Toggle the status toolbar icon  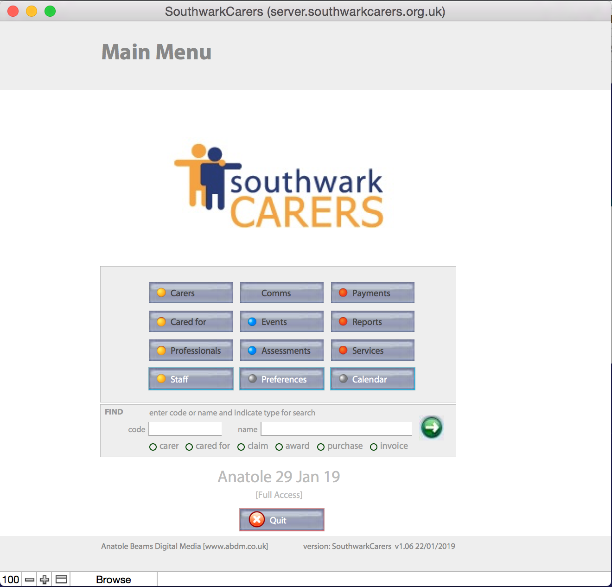[x=61, y=580]
